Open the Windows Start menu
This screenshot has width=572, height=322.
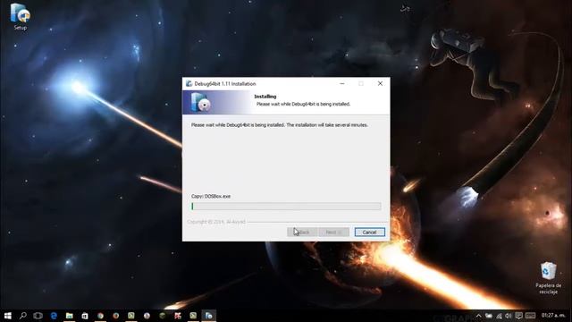pos(8,316)
